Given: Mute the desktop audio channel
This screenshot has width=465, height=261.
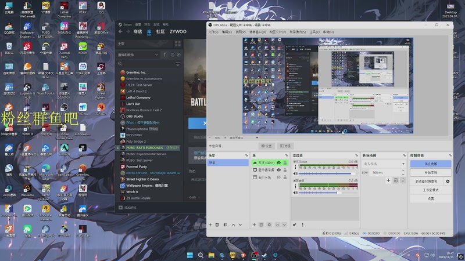Looking at the screenshot, I should tap(295, 193).
